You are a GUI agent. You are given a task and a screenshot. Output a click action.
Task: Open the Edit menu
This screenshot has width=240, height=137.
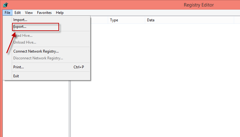[x=18, y=13]
